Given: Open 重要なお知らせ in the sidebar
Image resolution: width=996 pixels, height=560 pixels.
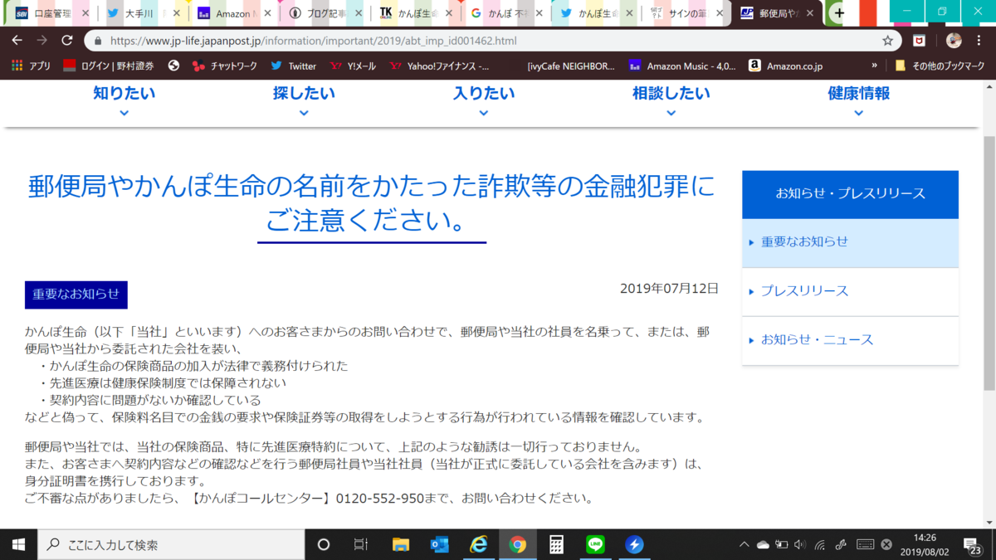Looking at the screenshot, I should pos(850,242).
